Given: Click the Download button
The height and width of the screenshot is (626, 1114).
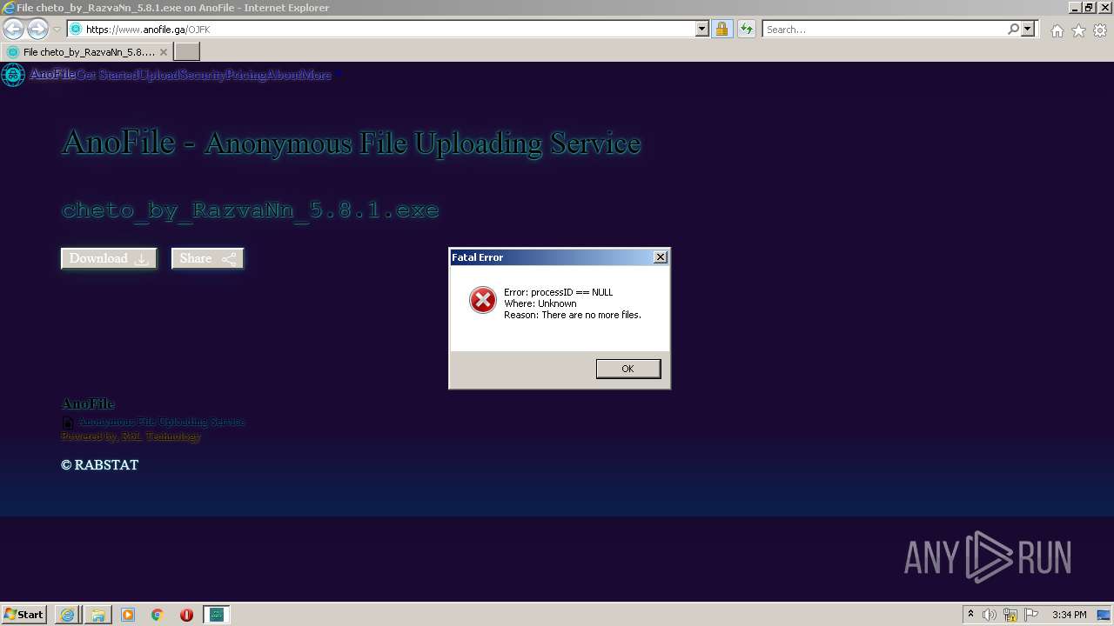Looking at the screenshot, I should point(109,258).
